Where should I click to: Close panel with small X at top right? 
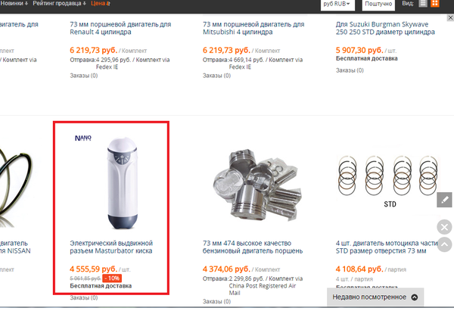pos(450,17)
